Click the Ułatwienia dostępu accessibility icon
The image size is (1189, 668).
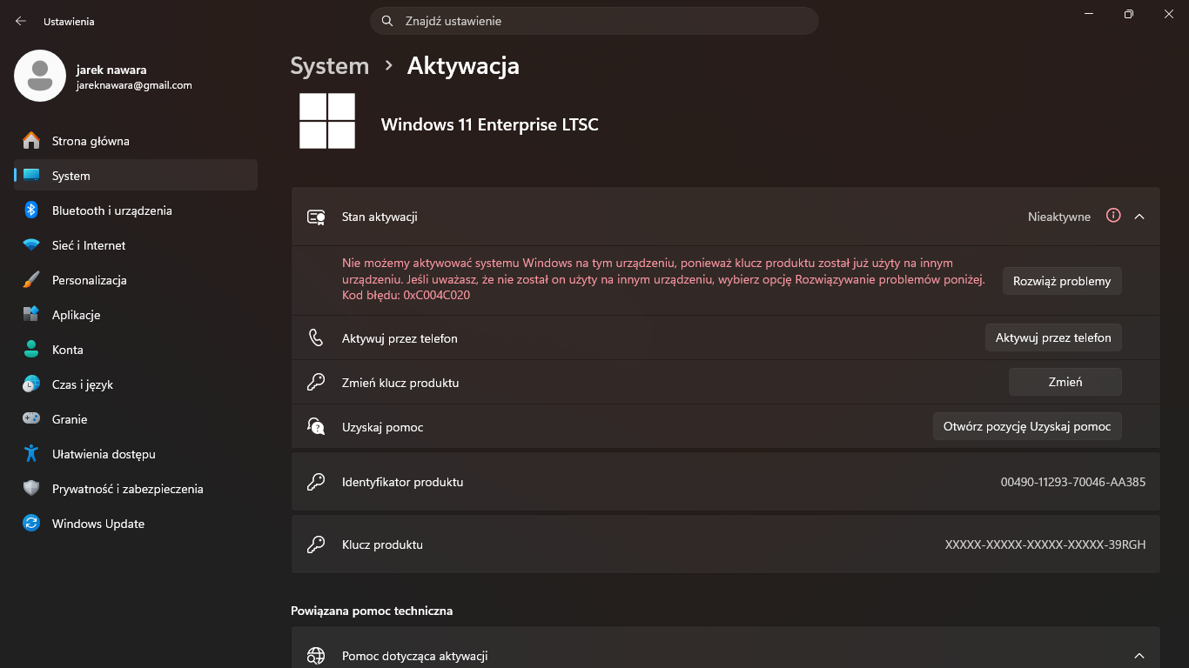[x=31, y=454]
